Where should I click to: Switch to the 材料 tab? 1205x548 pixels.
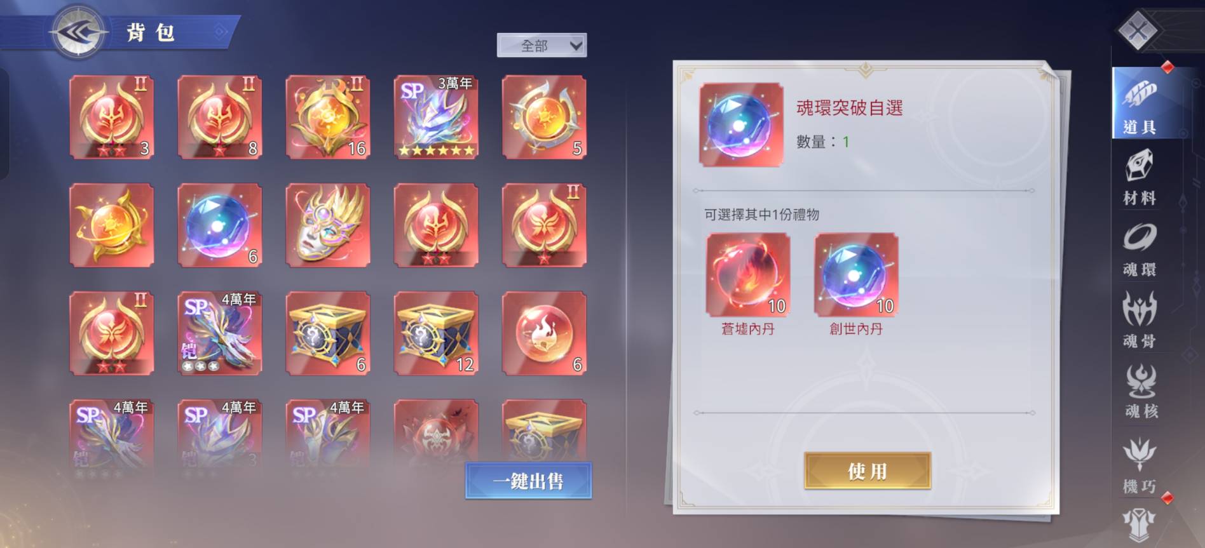click(1140, 178)
